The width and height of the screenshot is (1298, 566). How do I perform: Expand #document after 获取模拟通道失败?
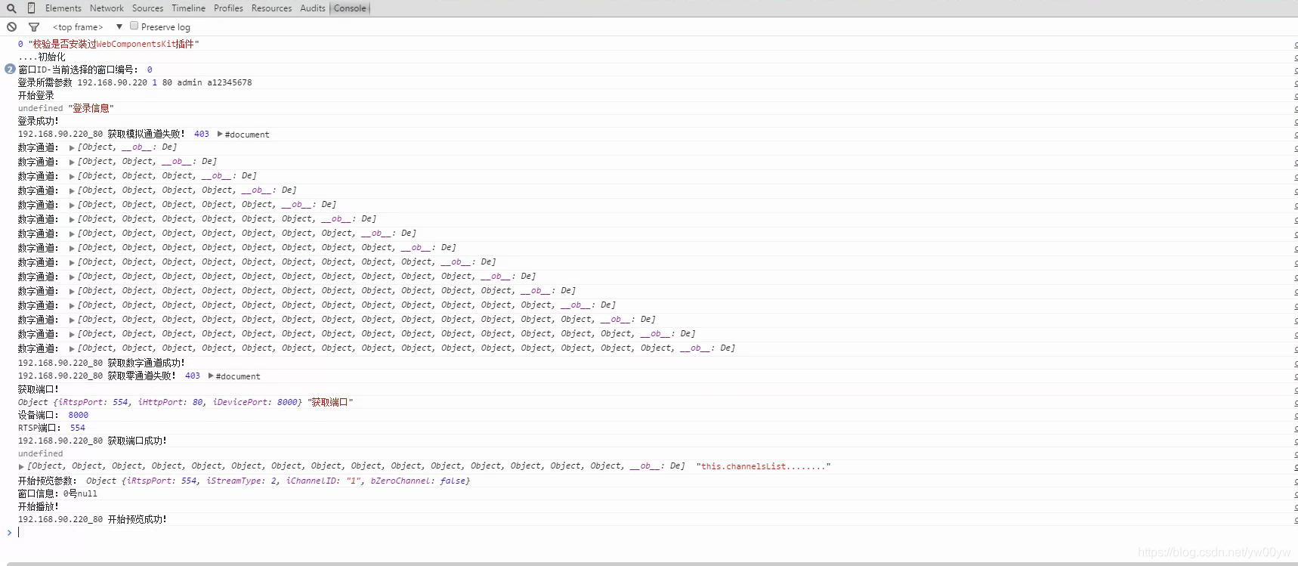(x=220, y=134)
